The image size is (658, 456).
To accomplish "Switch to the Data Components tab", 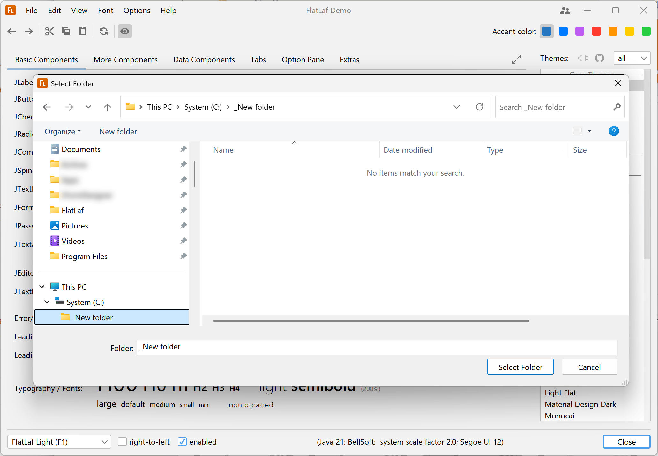I will pyautogui.click(x=204, y=60).
